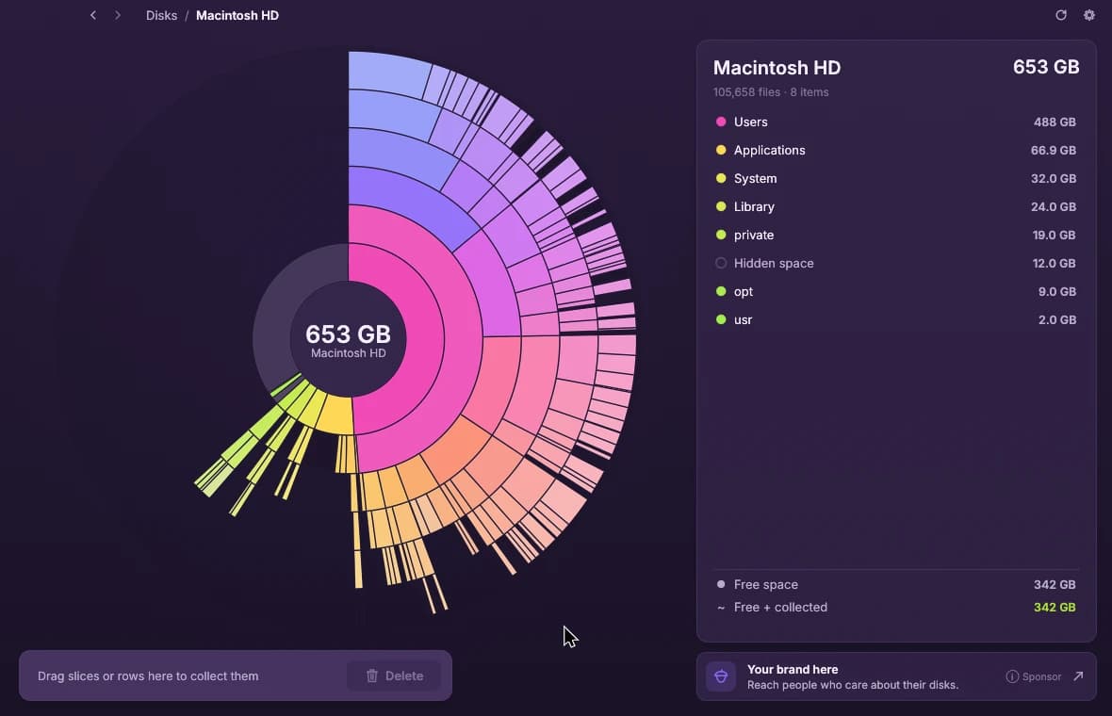Select the Library row
1112x716 pixels.
(895, 207)
